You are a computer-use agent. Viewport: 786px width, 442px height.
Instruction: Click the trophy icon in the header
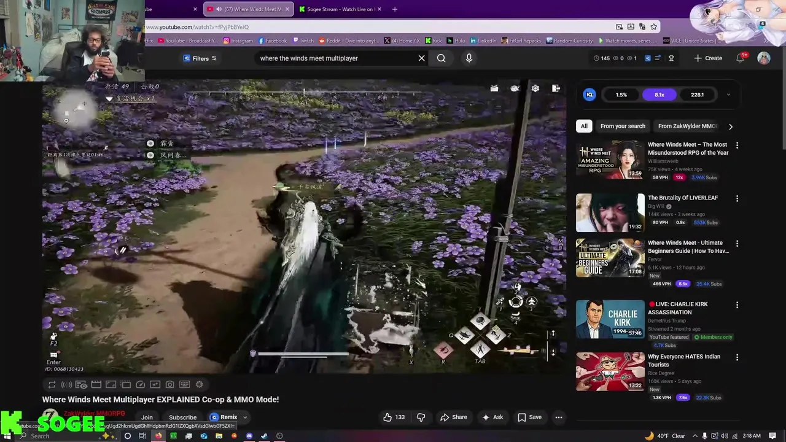pos(671,58)
